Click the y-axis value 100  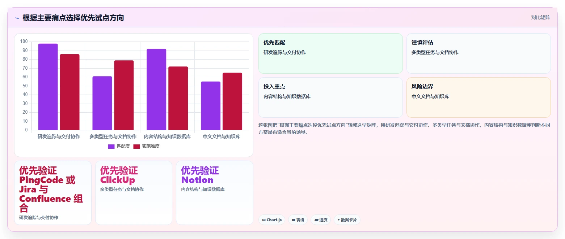tap(24, 42)
